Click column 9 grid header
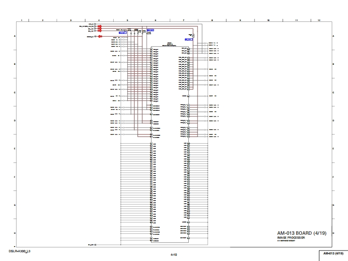The height and width of the screenshot is (261, 348). pyautogui.click(x=240, y=20)
